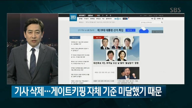Open the SBS NEWS logo home link
192x108 pixels.
tap(73, 17)
